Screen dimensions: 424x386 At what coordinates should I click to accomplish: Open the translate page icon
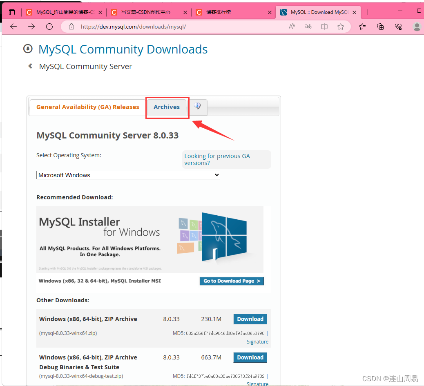tap(308, 27)
